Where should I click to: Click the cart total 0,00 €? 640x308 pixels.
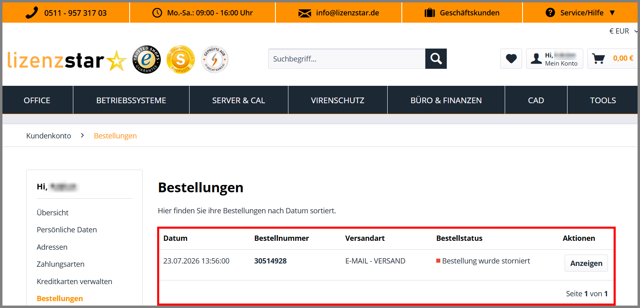click(623, 58)
